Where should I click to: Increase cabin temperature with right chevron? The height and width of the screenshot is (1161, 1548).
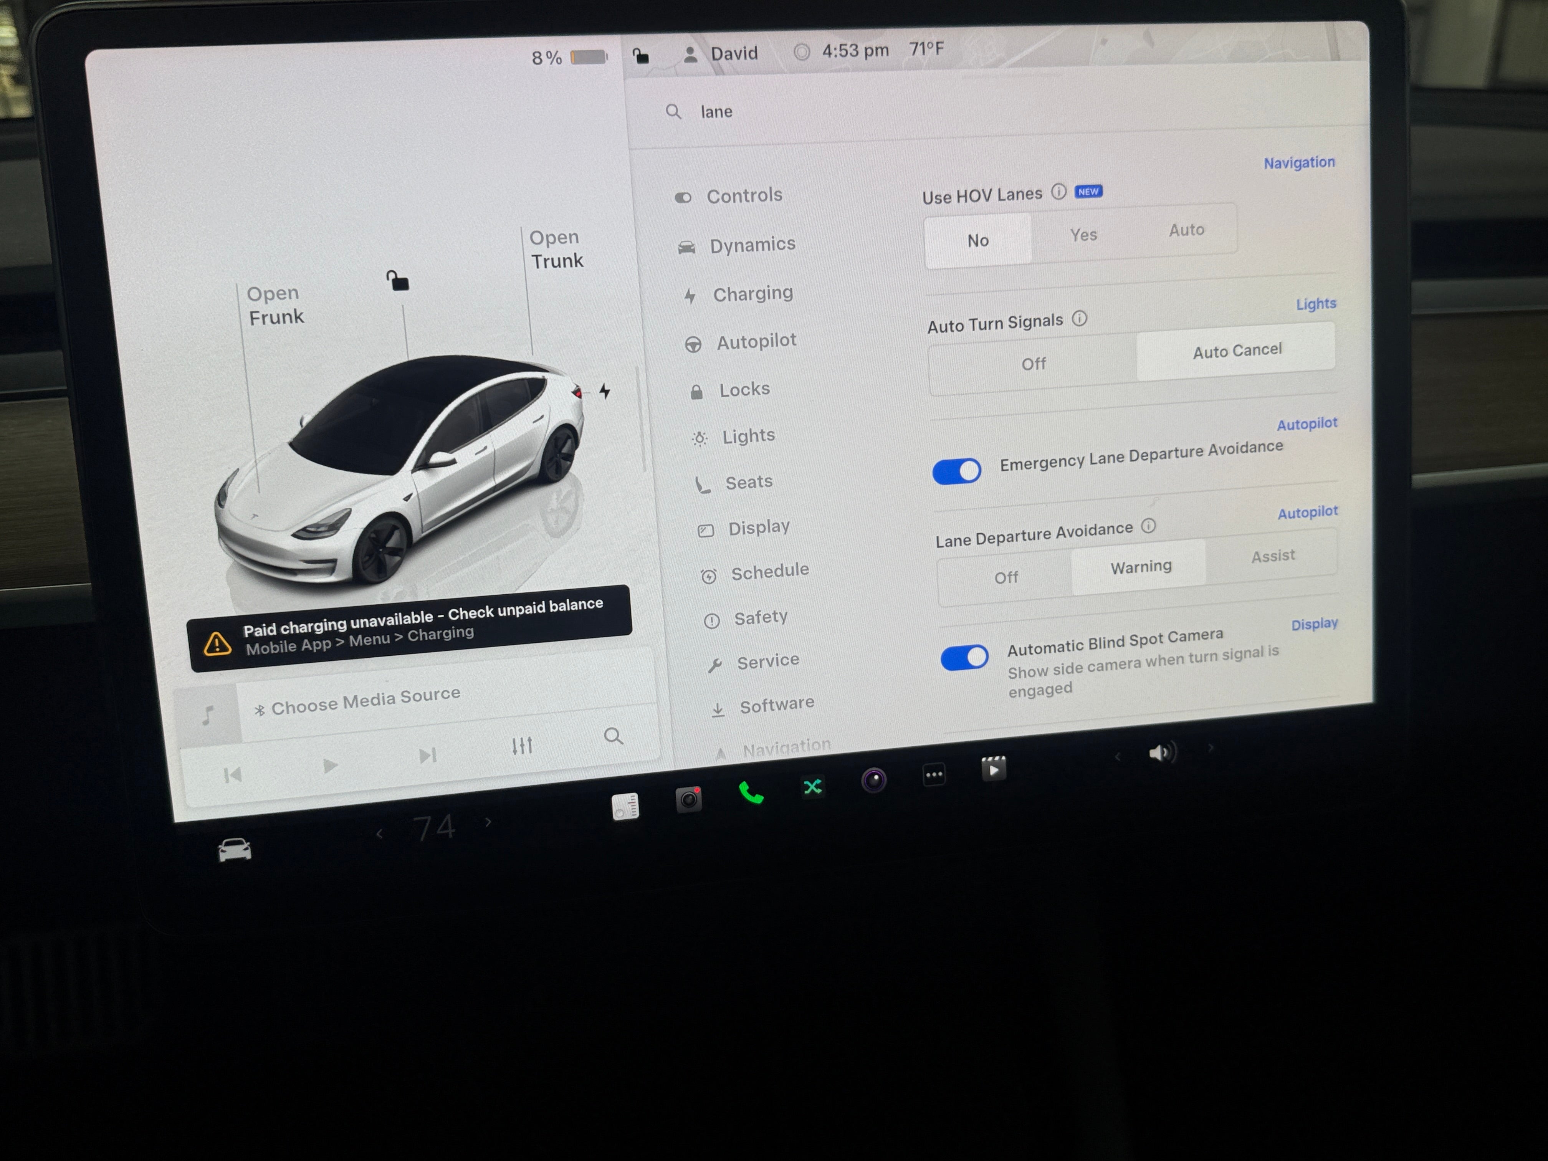[488, 822]
